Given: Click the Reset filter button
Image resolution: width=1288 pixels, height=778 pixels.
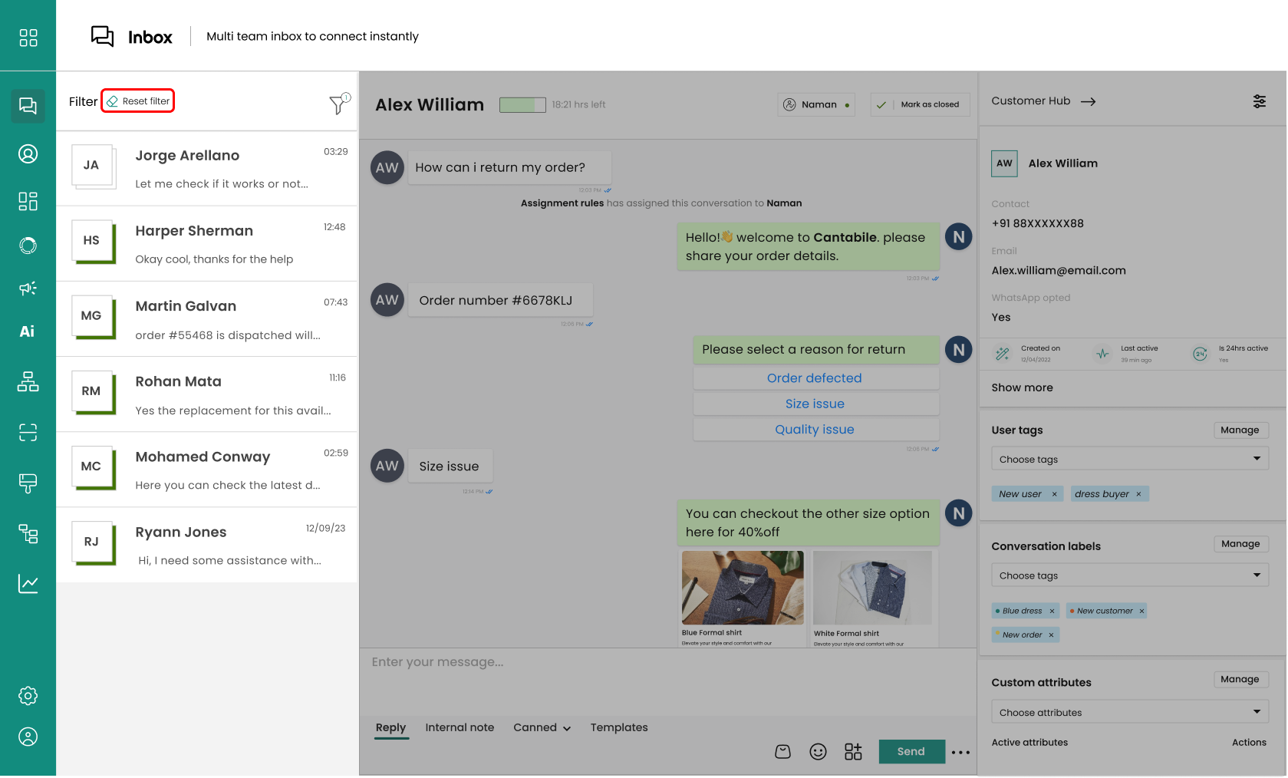Looking at the screenshot, I should pos(138,101).
